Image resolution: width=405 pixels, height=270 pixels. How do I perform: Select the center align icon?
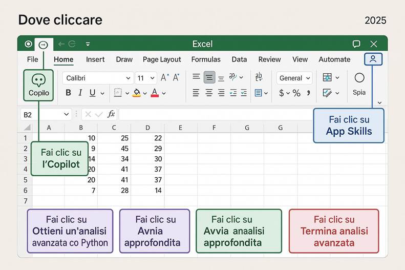click(209, 93)
